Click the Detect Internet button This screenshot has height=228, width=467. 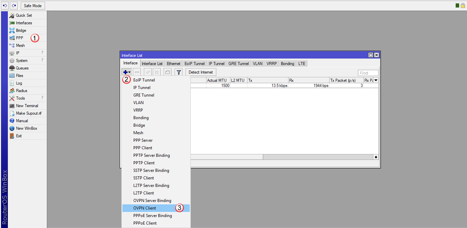click(x=201, y=72)
